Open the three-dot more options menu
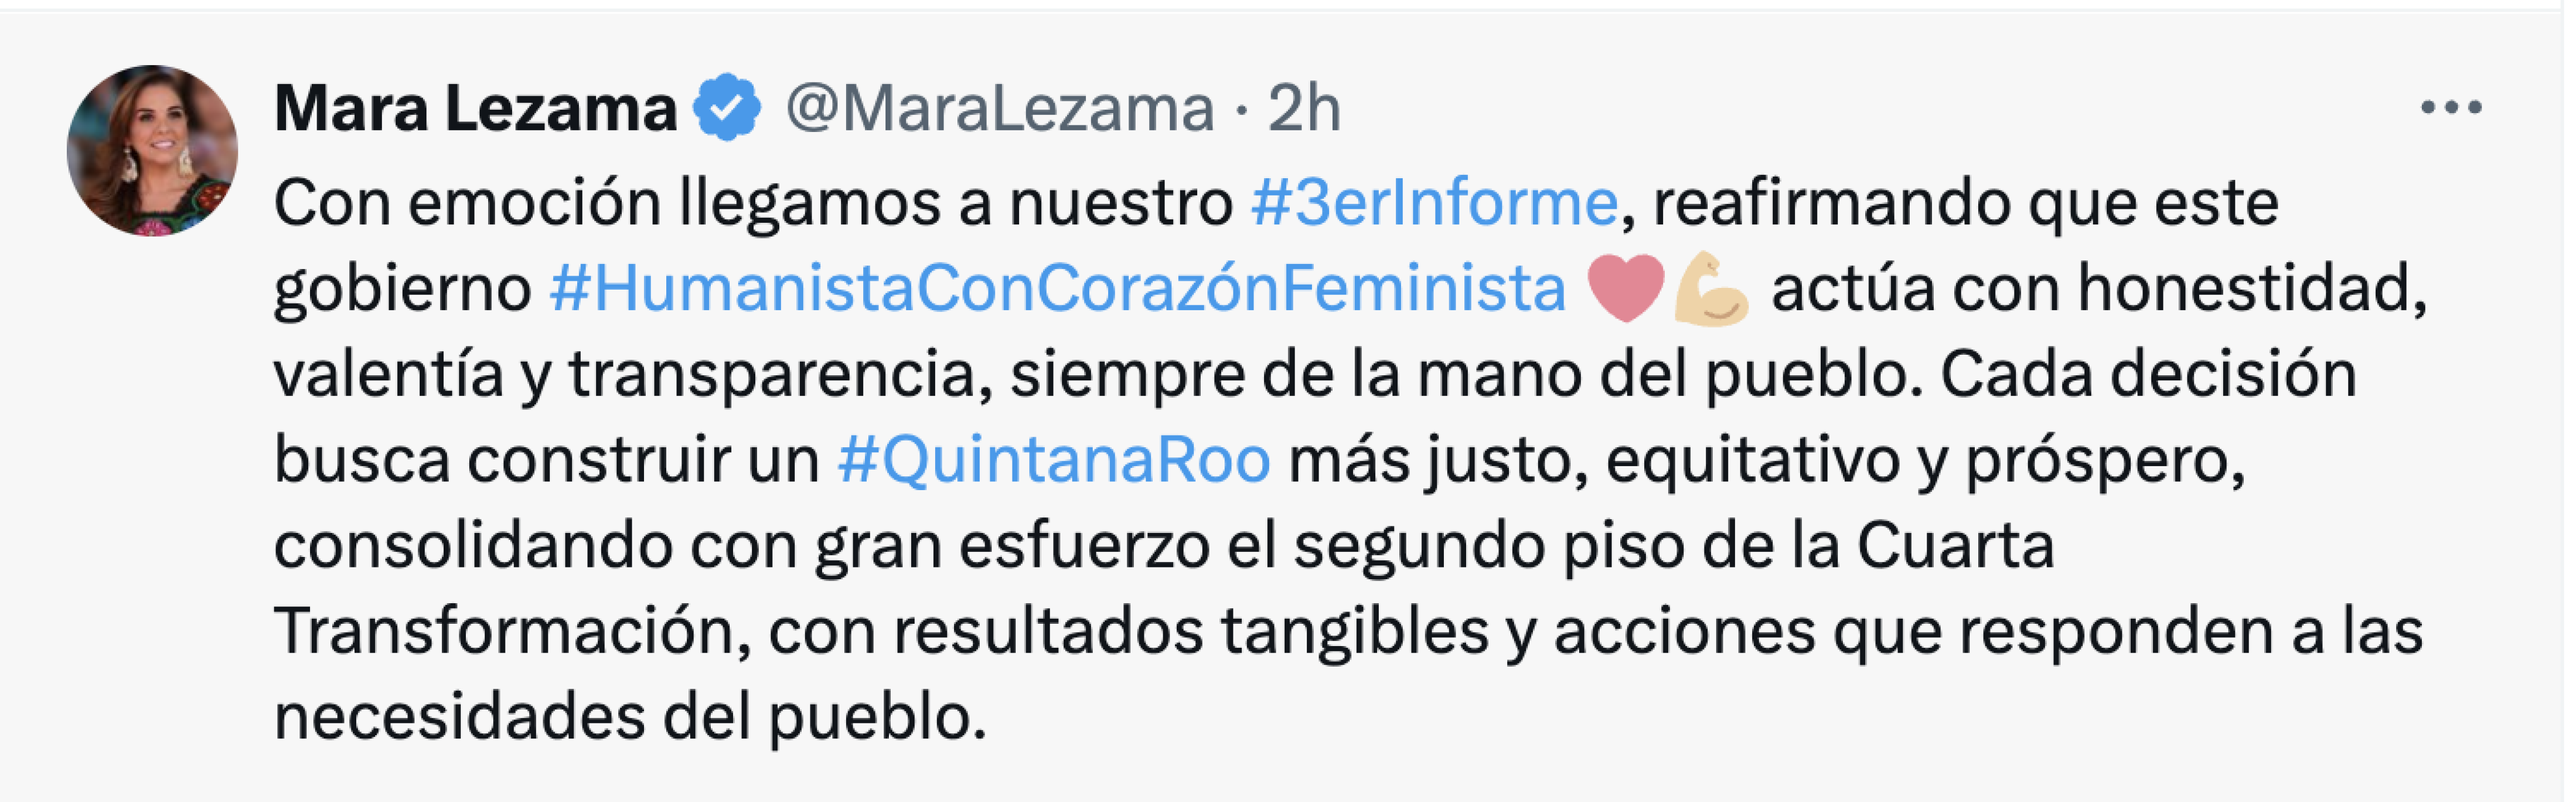This screenshot has height=802, width=2576. tap(2450, 107)
